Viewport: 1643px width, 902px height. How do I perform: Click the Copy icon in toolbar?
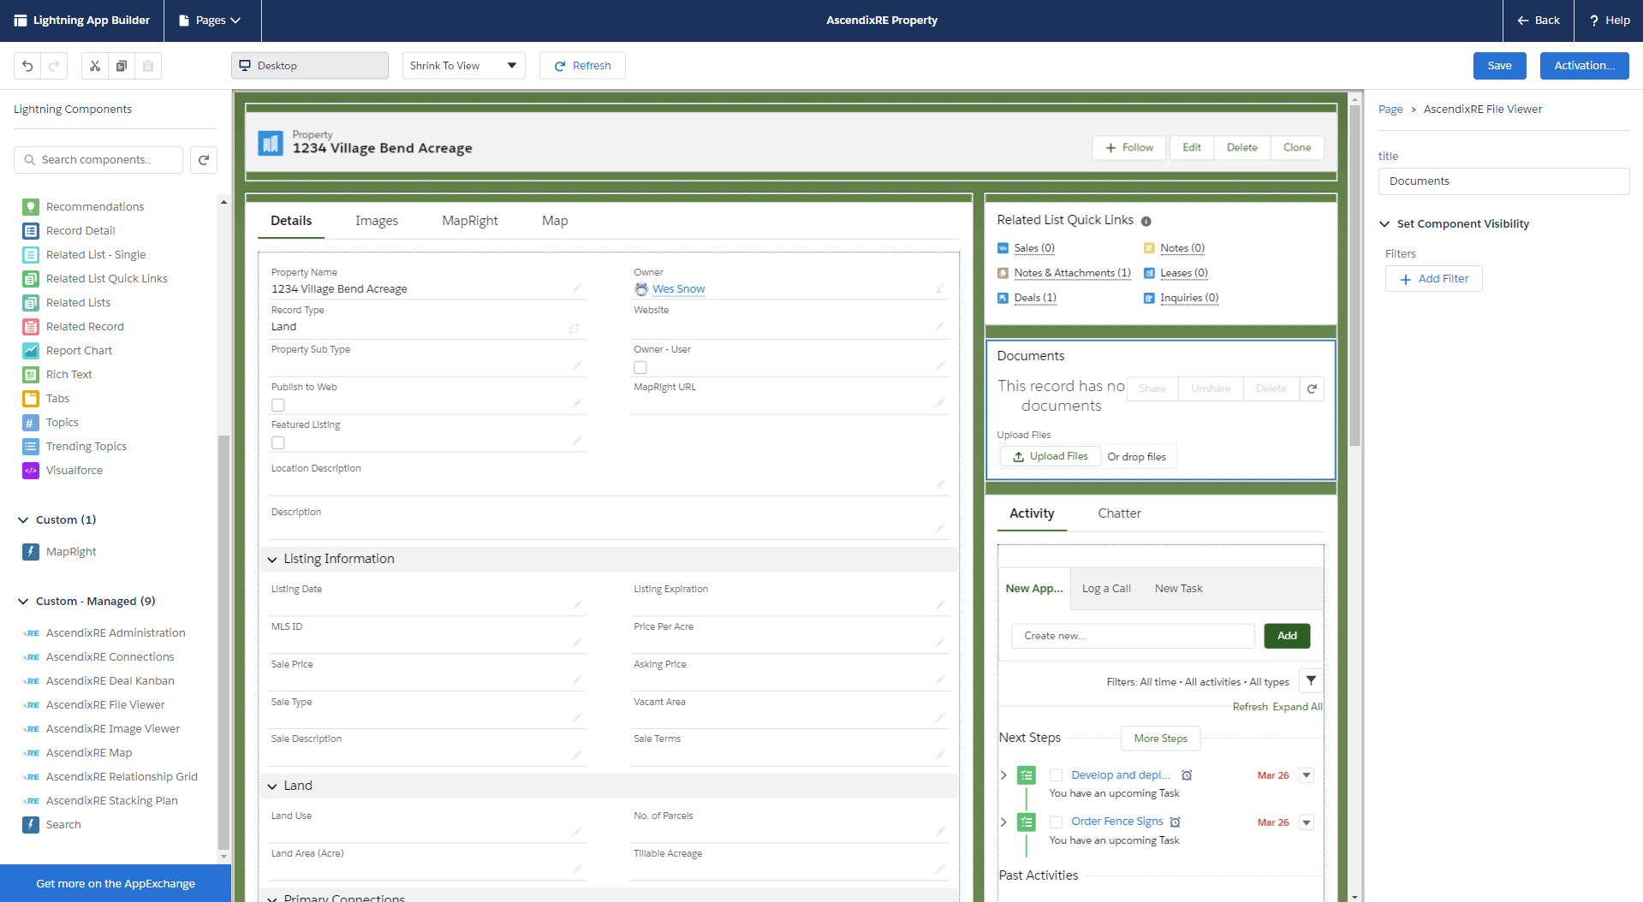coord(122,66)
